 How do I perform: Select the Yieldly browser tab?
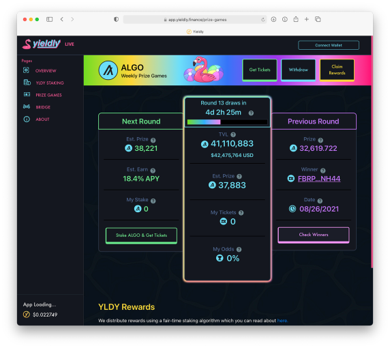coord(195,31)
